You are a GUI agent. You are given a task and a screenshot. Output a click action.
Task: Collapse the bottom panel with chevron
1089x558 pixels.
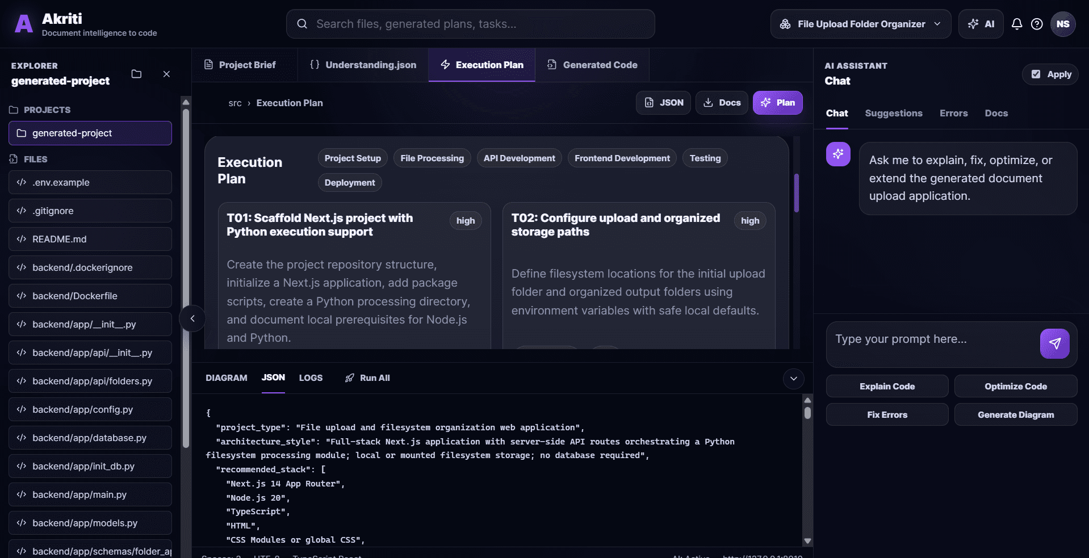click(794, 379)
